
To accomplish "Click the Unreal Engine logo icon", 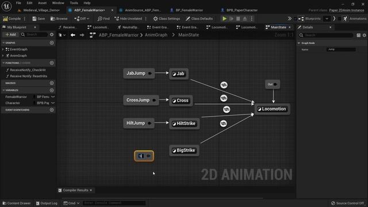I will (x=6, y=6).
